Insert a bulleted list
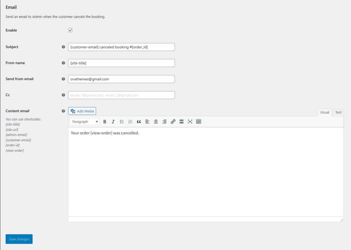The width and height of the screenshot is (351, 250). click(x=122, y=122)
